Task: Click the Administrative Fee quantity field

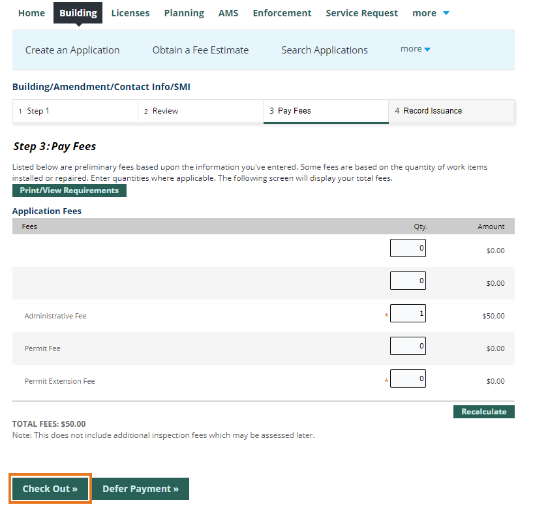Action: click(408, 314)
